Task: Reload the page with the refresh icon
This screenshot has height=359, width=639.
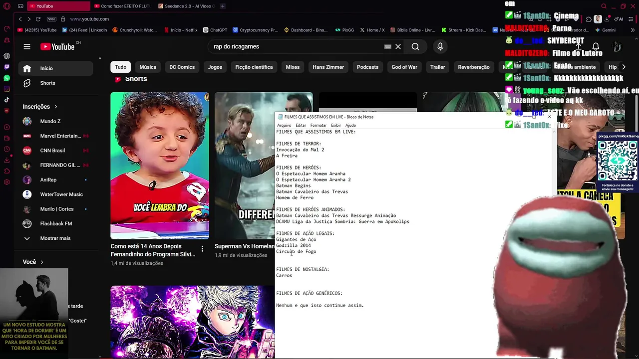Action: [38, 19]
